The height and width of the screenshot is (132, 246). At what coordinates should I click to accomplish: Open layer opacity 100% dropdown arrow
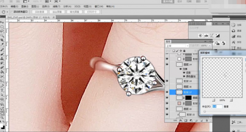tap(210, 46)
